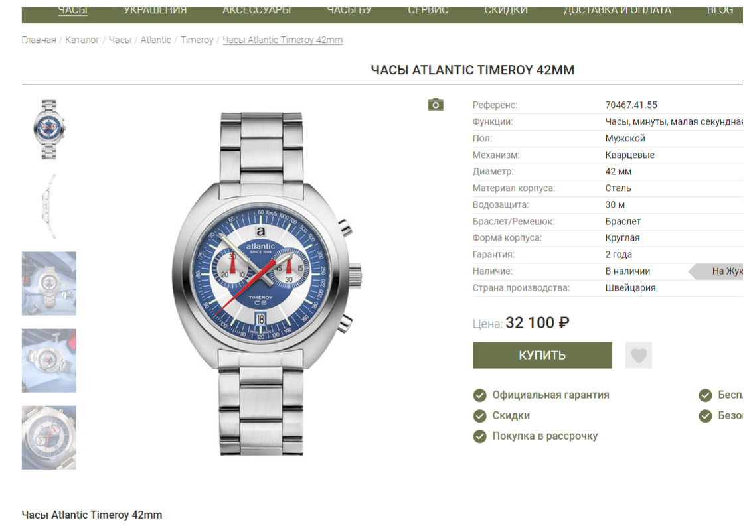745x526 pixels.
Task: Follow the Главная breadcrumb link
Action: point(39,40)
